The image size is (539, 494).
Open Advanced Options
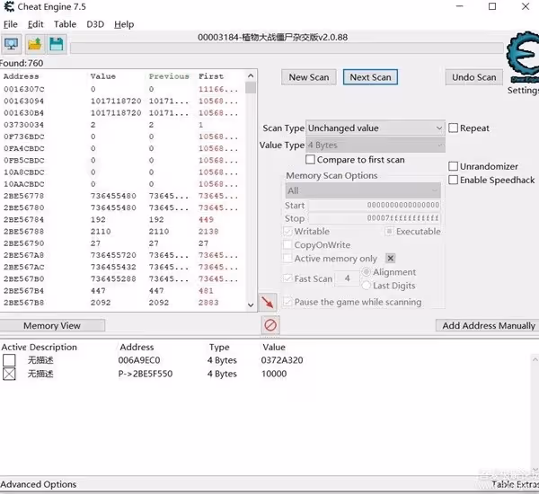click(38, 484)
